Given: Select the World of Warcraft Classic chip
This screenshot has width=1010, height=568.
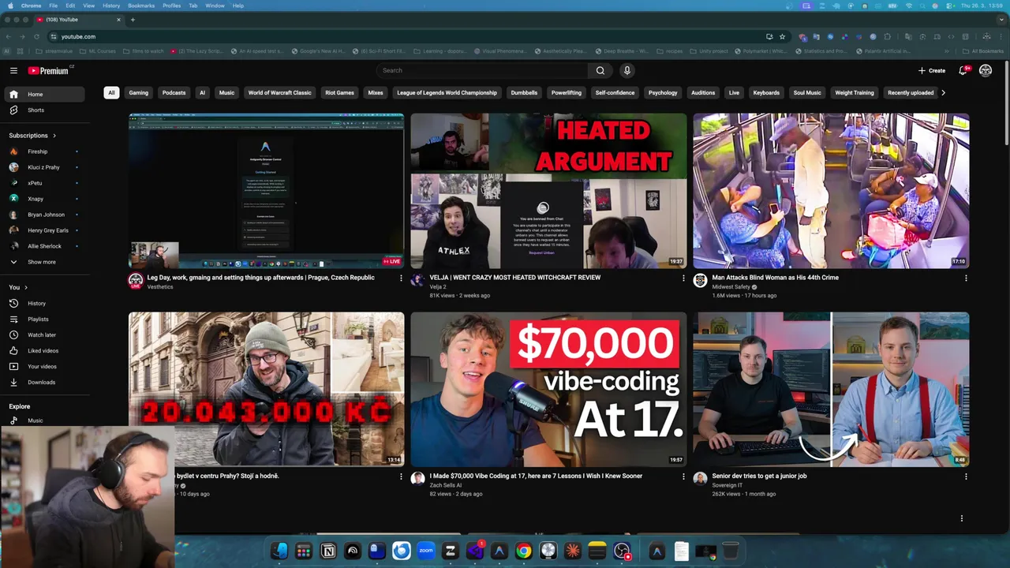Looking at the screenshot, I should click(x=279, y=92).
